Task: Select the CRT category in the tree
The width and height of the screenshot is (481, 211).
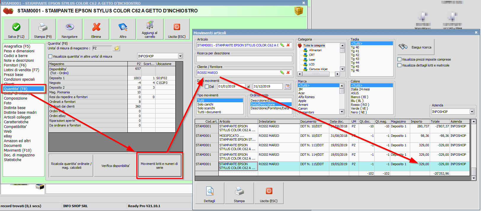Action: [312, 55]
